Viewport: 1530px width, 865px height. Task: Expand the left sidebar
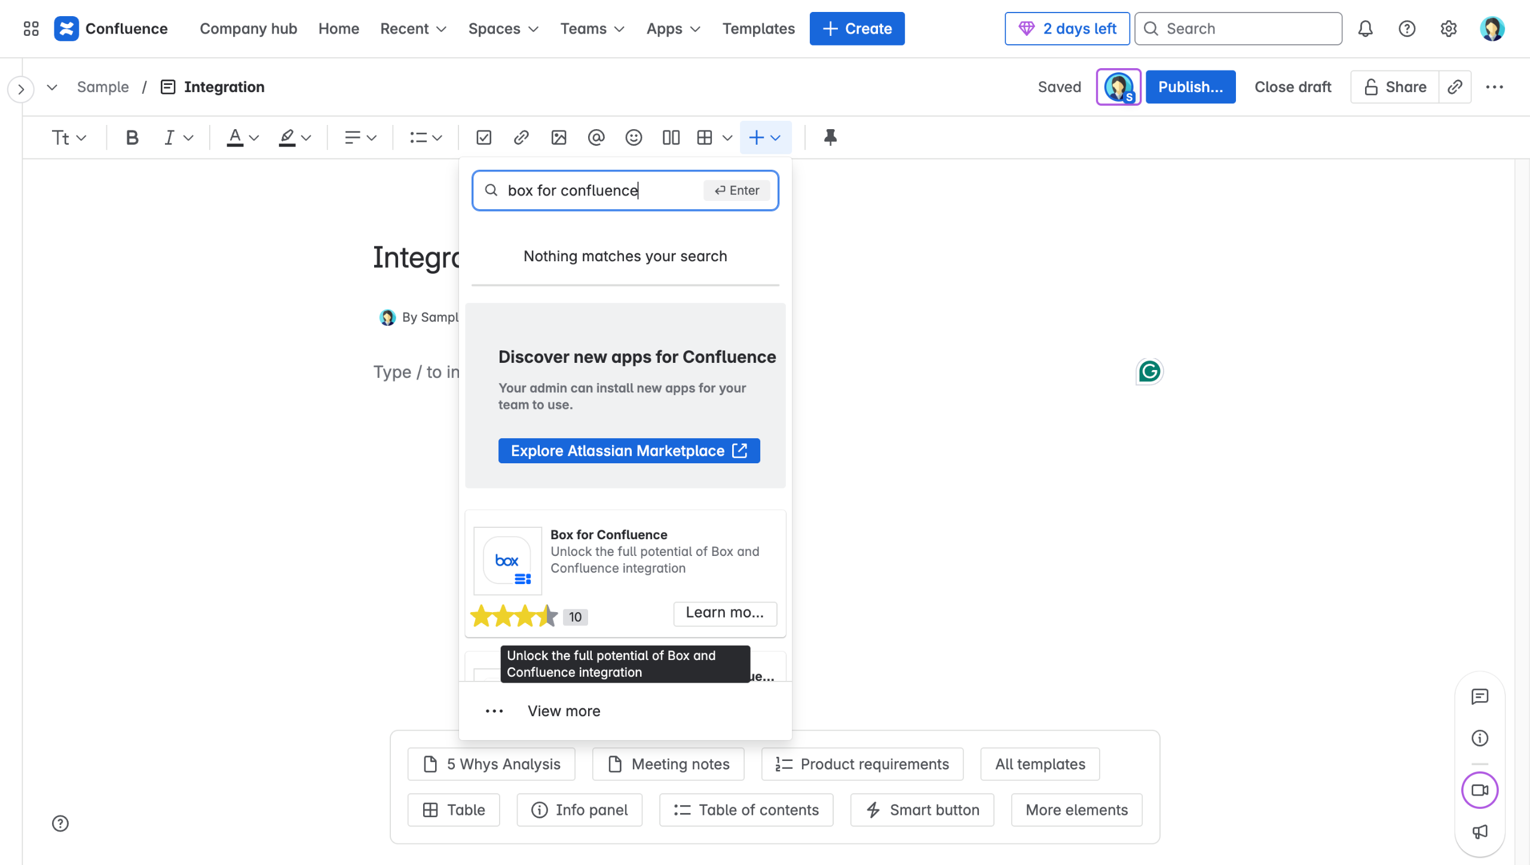21,90
